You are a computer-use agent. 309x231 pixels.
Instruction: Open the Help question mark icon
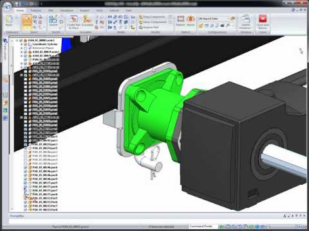coord(293,10)
